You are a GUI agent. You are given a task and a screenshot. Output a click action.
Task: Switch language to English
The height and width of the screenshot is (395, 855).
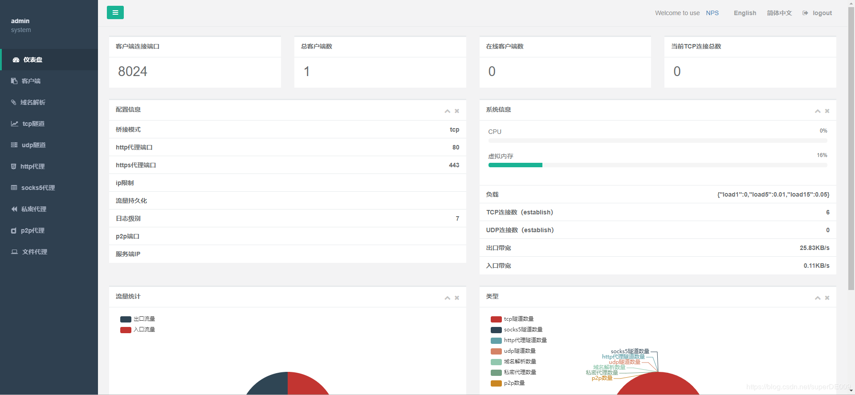pyautogui.click(x=745, y=13)
